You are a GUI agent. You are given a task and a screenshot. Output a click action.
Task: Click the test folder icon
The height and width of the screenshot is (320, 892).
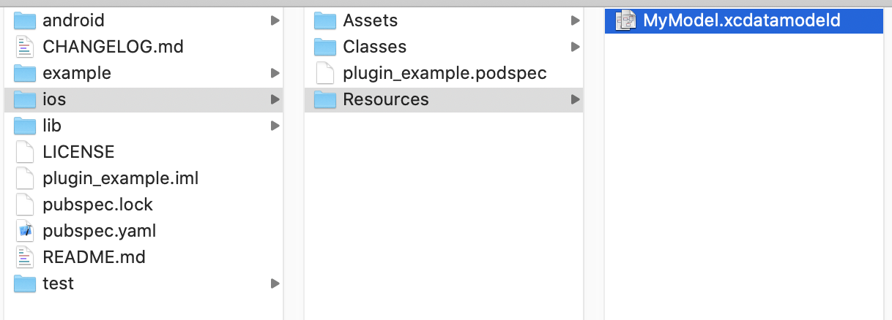pyautogui.click(x=25, y=283)
